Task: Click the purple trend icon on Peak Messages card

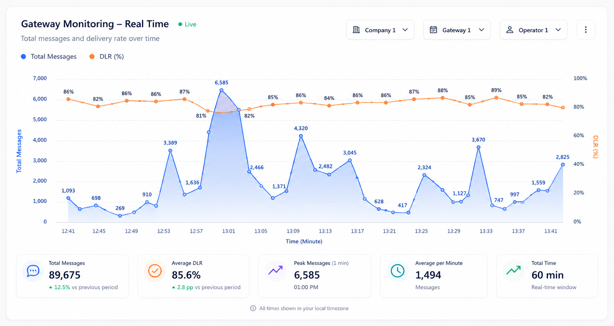Action: click(x=275, y=270)
